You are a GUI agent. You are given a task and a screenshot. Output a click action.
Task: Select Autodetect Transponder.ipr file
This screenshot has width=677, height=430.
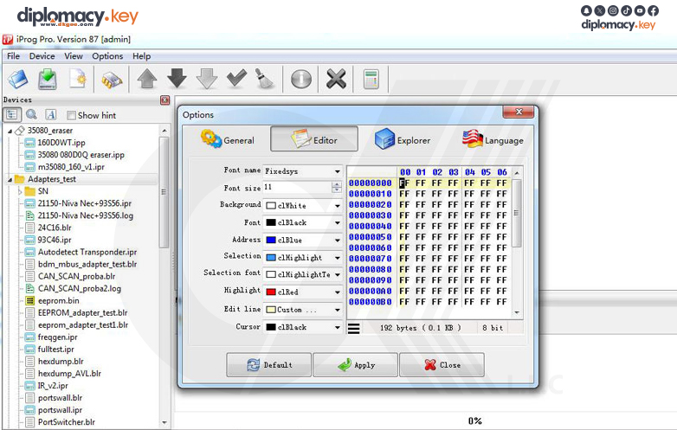click(x=87, y=253)
